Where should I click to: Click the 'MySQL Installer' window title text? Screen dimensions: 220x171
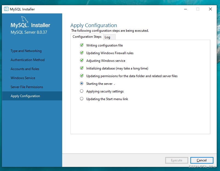point(22,9)
